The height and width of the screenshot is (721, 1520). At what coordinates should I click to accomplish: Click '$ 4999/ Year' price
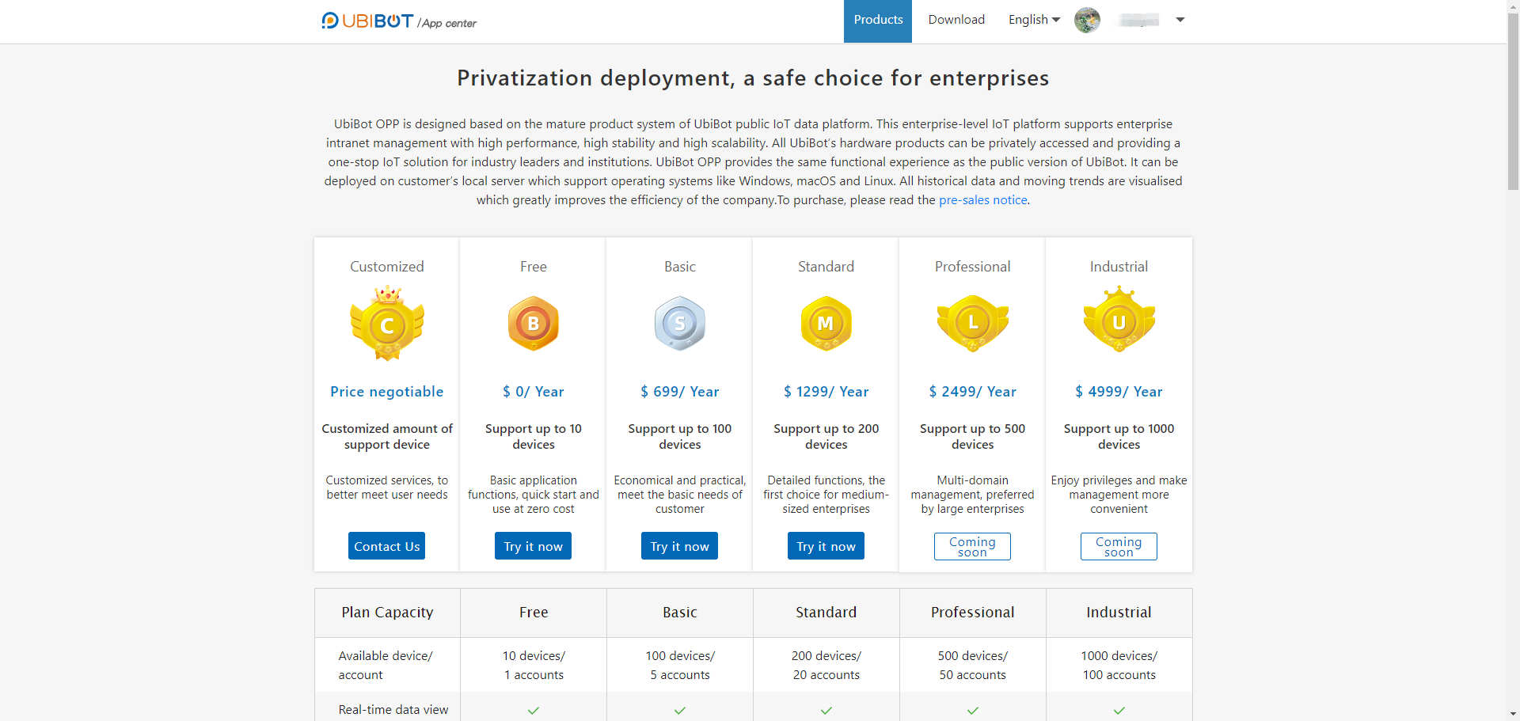(x=1119, y=392)
